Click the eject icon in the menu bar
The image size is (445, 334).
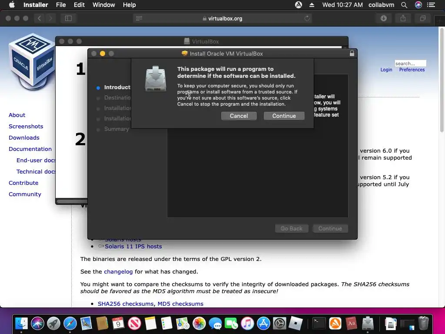312,5
